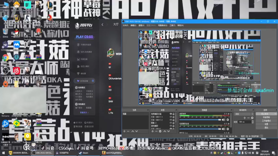Open the PUBG Battlegrounds helmet icon

tap(38, 18)
